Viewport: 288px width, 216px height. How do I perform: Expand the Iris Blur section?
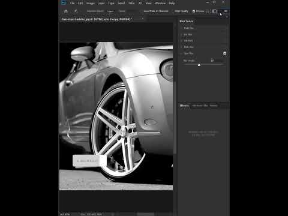(181, 35)
